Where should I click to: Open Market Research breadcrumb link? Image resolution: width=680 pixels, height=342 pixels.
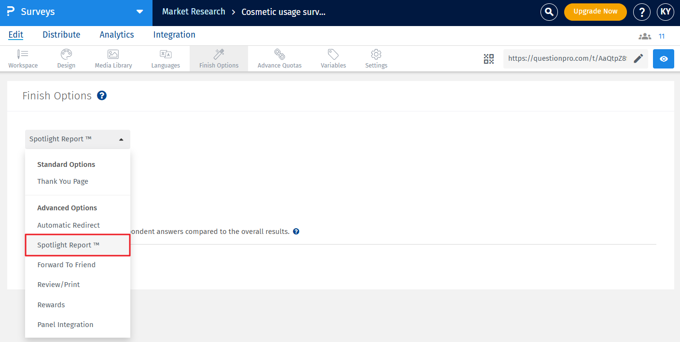click(193, 11)
